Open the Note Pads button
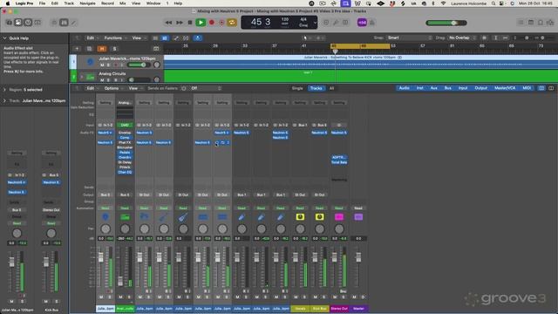The width and height of the screenshot is (558, 314). pyautogui.click(x=531, y=23)
